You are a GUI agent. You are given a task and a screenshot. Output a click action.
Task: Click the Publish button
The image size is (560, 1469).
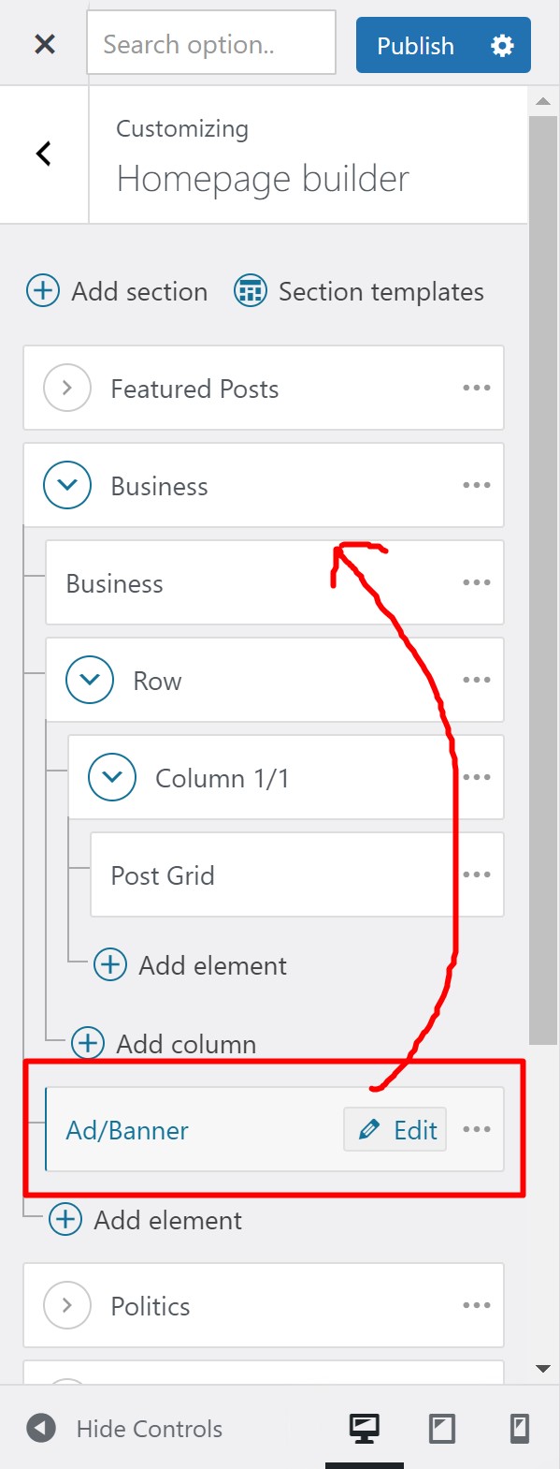pyautogui.click(x=415, y=45)
